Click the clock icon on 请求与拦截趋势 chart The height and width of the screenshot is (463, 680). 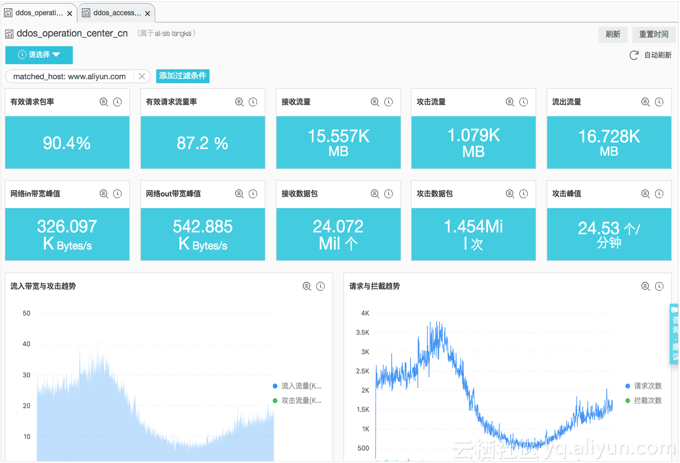(x=659, y=286)
